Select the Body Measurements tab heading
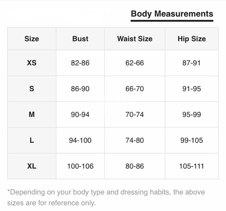226x211 pixels. (x=172, y=14)
